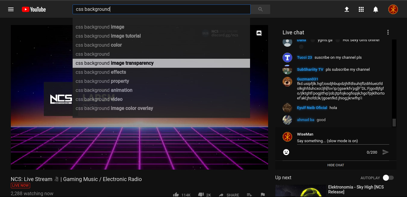Click the 'Live chat' heading
This screenshot has height=197, width=407.
point(293,33)
